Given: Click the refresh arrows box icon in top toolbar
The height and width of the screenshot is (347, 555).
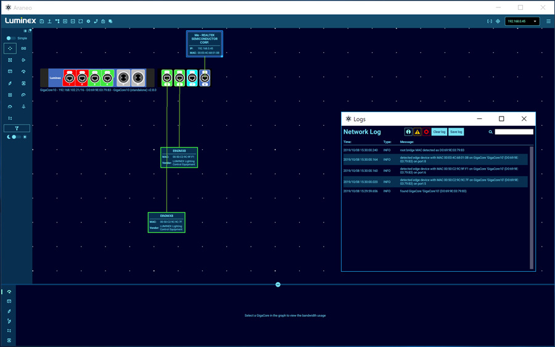Looking at the screenshot, I should click(x=81, y=21).
